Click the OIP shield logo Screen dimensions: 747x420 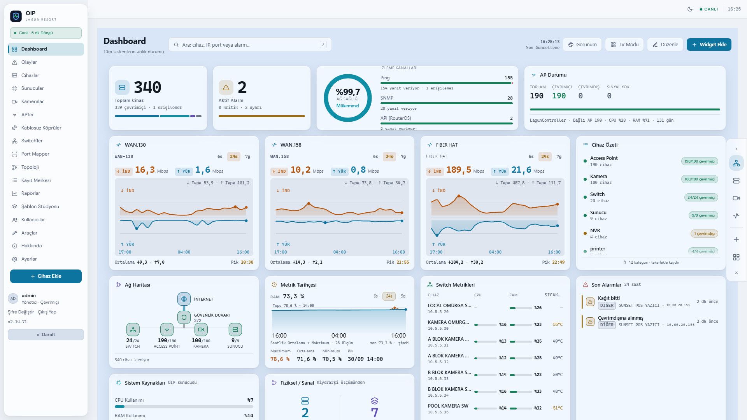coord(16,16)
